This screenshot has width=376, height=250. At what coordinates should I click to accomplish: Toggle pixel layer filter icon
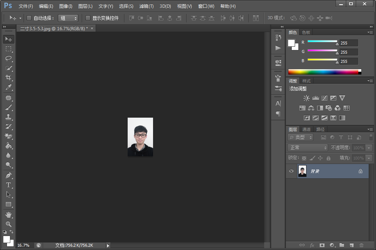(323, 137)
